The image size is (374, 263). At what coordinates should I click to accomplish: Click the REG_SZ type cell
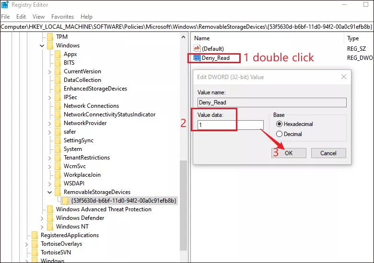[356, 48]
